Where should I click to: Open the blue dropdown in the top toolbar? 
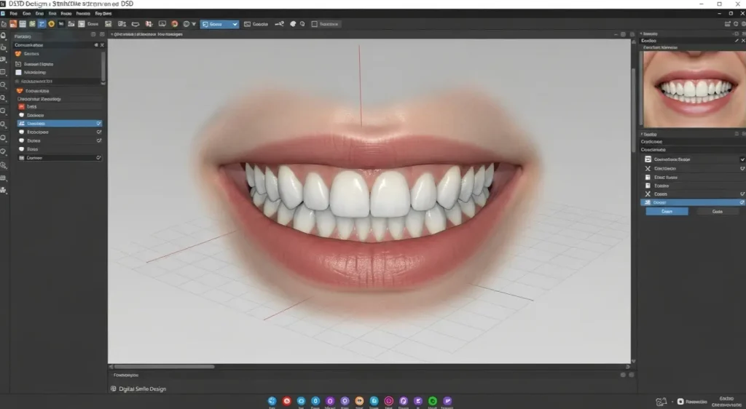coord(219,24)
